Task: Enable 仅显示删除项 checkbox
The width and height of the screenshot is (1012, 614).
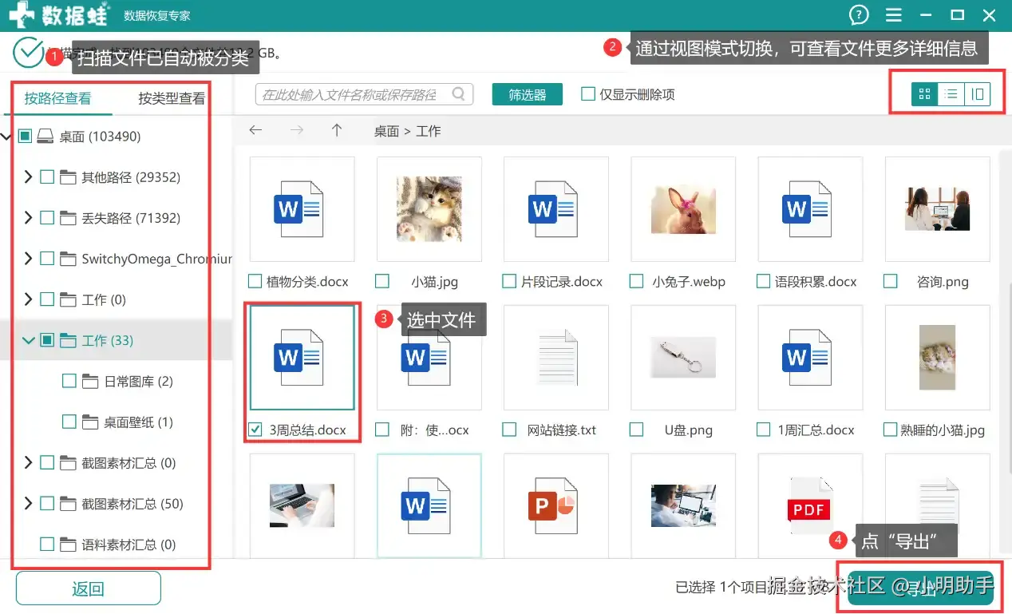Action: coord(588,94)
